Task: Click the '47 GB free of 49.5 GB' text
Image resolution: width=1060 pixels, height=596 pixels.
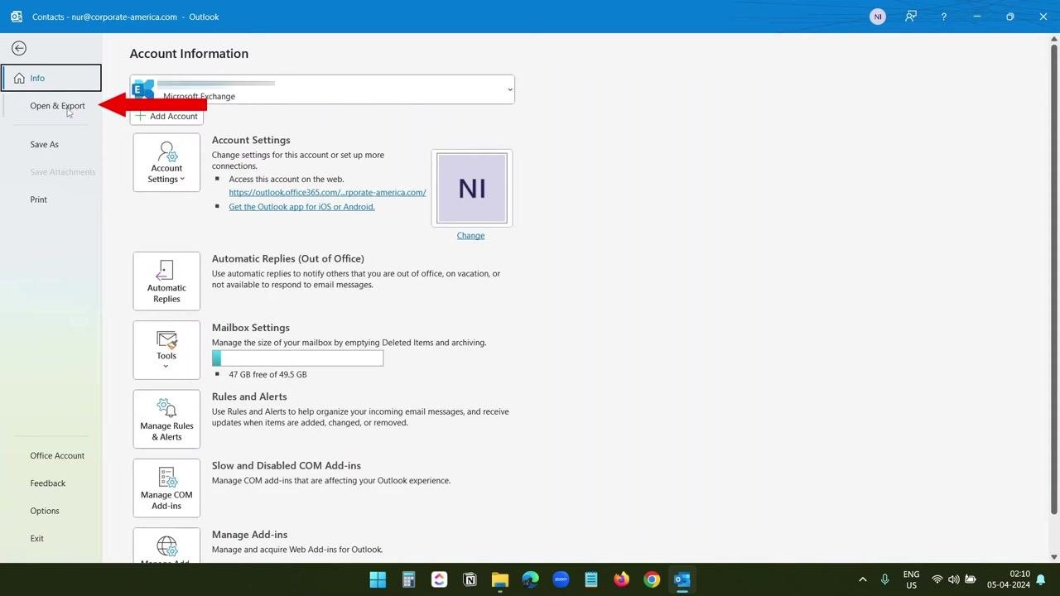Action: click(267, 374)
